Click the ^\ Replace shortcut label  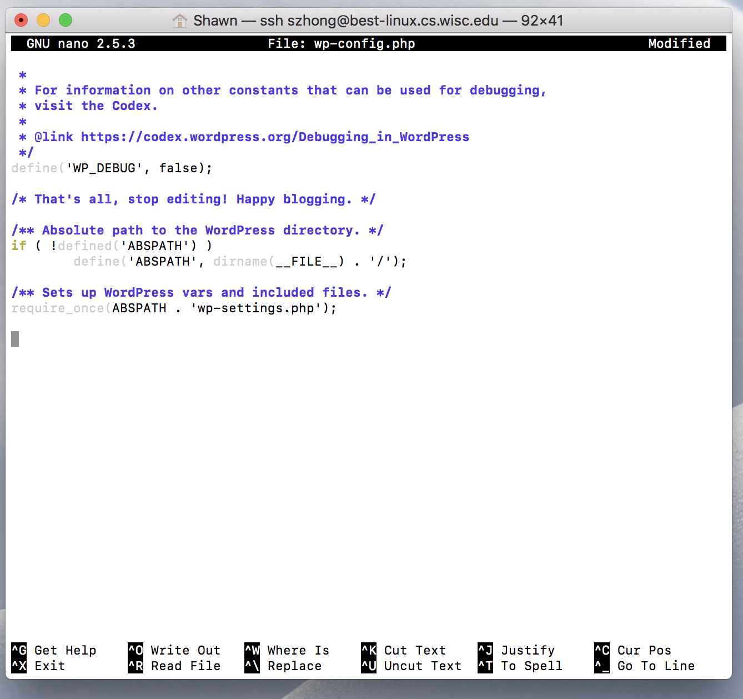click(283, 666)
